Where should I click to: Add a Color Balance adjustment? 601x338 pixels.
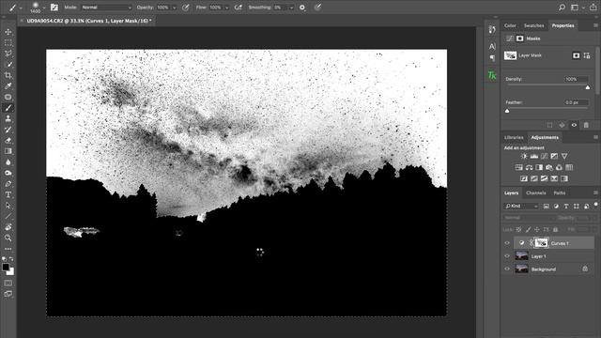(x=529, y=167)
